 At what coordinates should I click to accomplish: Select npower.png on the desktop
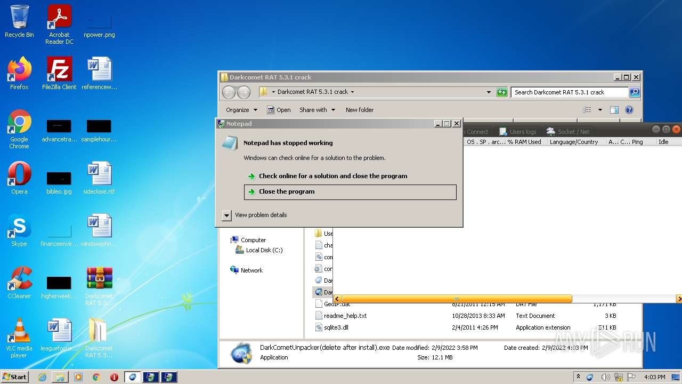(99, 24)
